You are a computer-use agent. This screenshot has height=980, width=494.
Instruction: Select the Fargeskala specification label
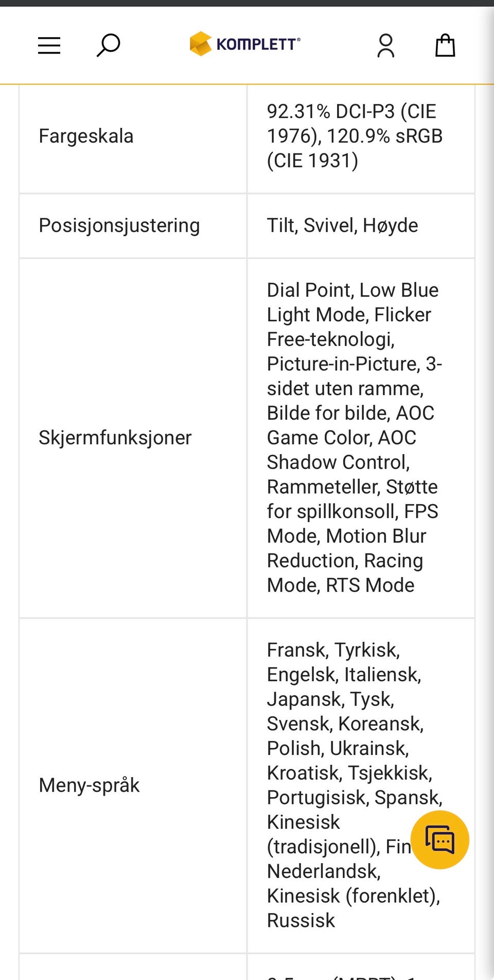86,136
